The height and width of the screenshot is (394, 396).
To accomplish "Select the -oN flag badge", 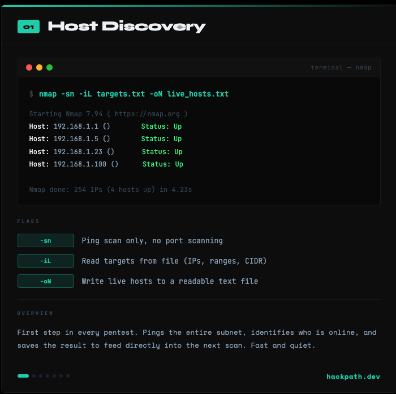I will pyautogui.click(x=46, y=281).
